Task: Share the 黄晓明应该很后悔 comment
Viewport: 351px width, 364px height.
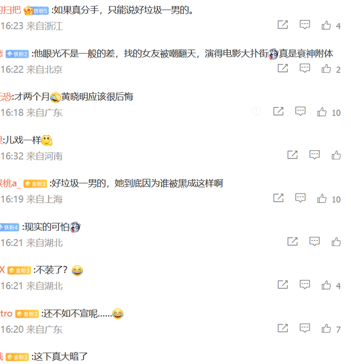Action: pyautogui.click(x=278, y=111)
